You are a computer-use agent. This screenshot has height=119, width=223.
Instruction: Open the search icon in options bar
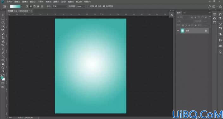[x=209, y=6]
